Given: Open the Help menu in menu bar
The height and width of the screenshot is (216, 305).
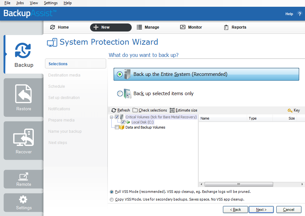Looking at the screenshot, I should click(x=68, y=3).
